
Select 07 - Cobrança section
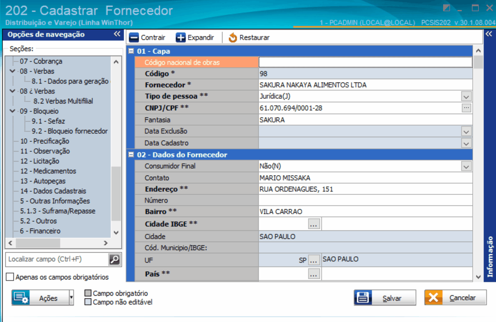tap(41, 61)
